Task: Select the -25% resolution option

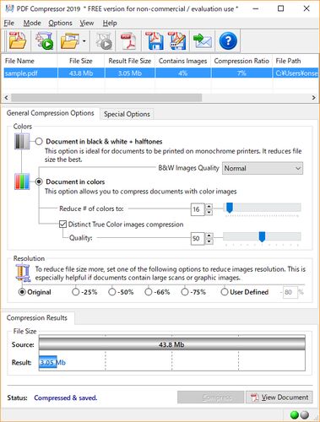Action: coord(75,292)
